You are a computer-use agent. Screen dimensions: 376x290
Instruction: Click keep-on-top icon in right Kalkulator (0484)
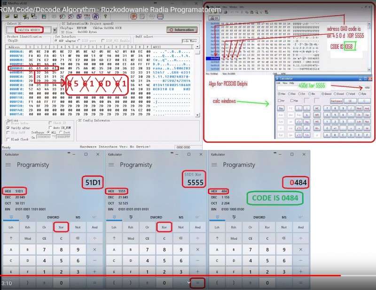pos(275,153)
